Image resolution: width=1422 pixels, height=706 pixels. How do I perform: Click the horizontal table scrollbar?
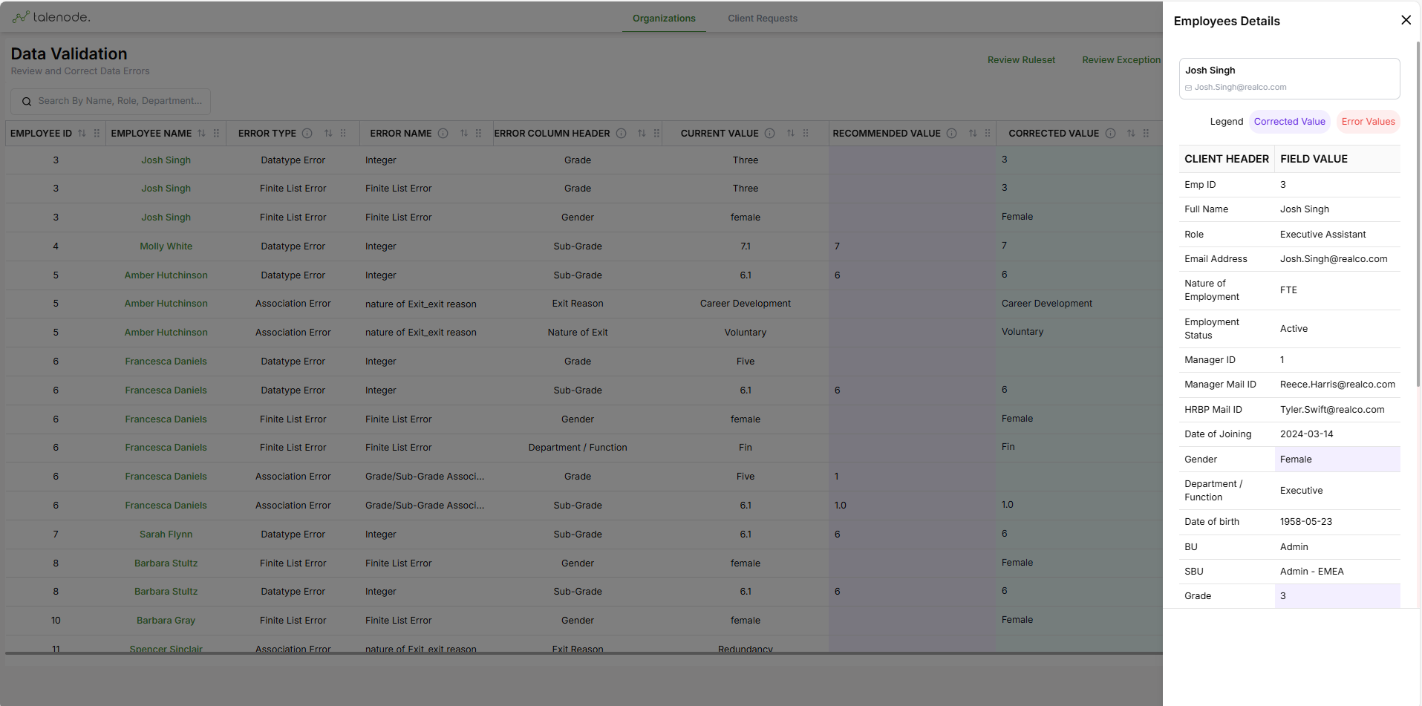pyautogui.click(x=583, y=653)
